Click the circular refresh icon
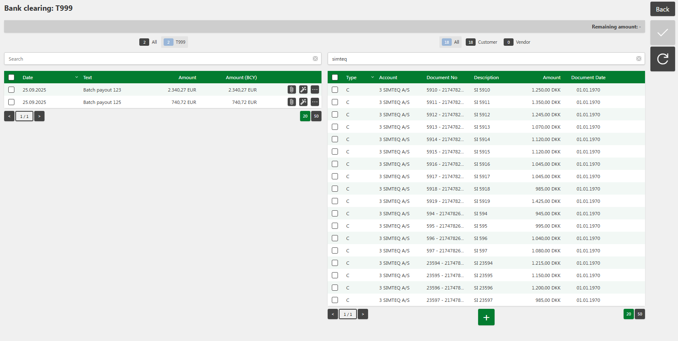 pos(663,59)
